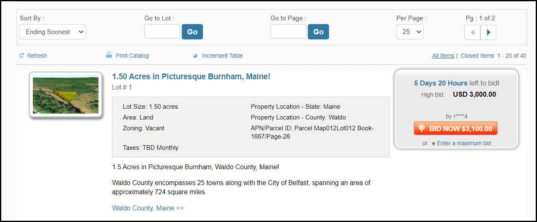Click BID NOW $3,100.00 button
The width and height of the screenshot is (537, 222).
click(x=455, y=129)
